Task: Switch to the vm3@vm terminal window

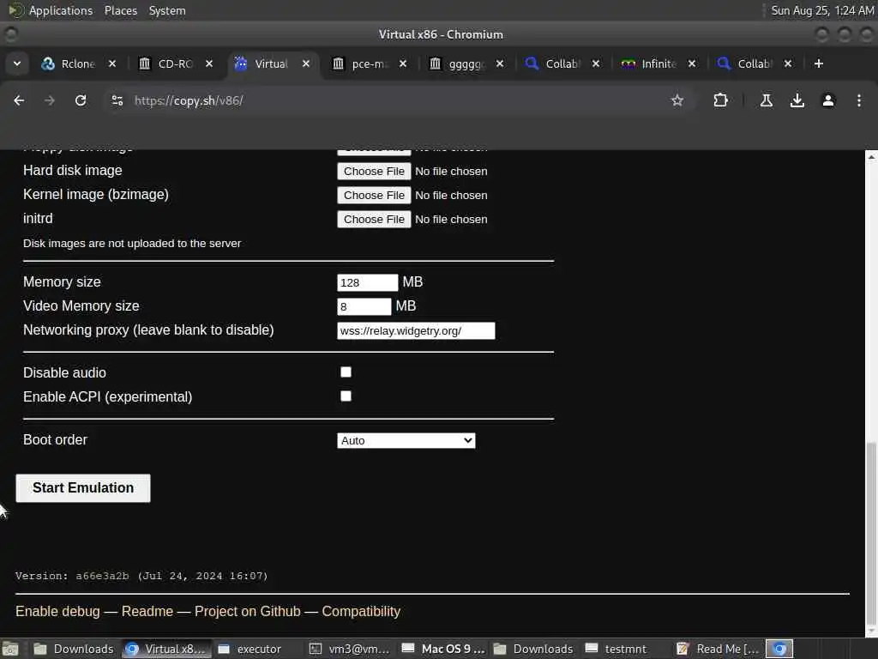Action: click(x=350, y=650)
